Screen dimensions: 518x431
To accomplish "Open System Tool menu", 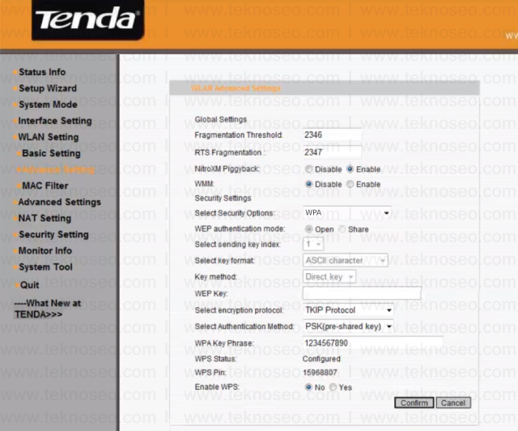I will [45, 267].
